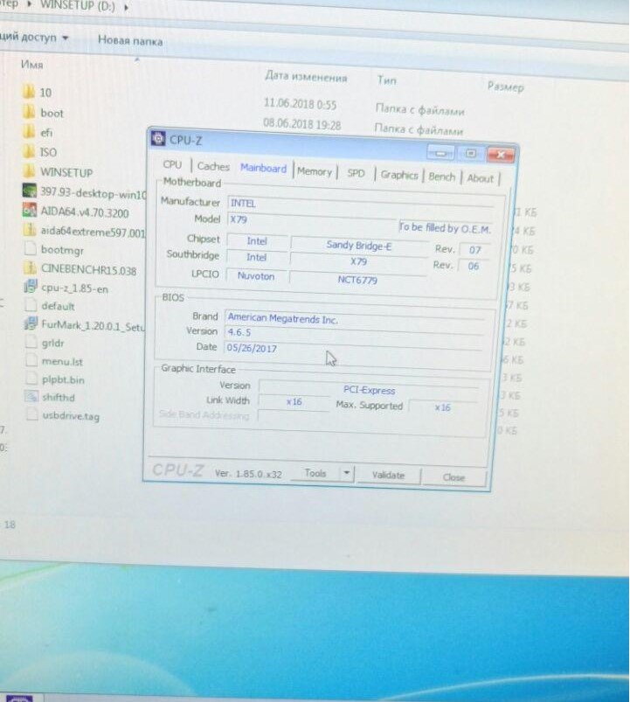Click the WINSETUP (D:) breadcrumb in address bar

pos(78,6)
